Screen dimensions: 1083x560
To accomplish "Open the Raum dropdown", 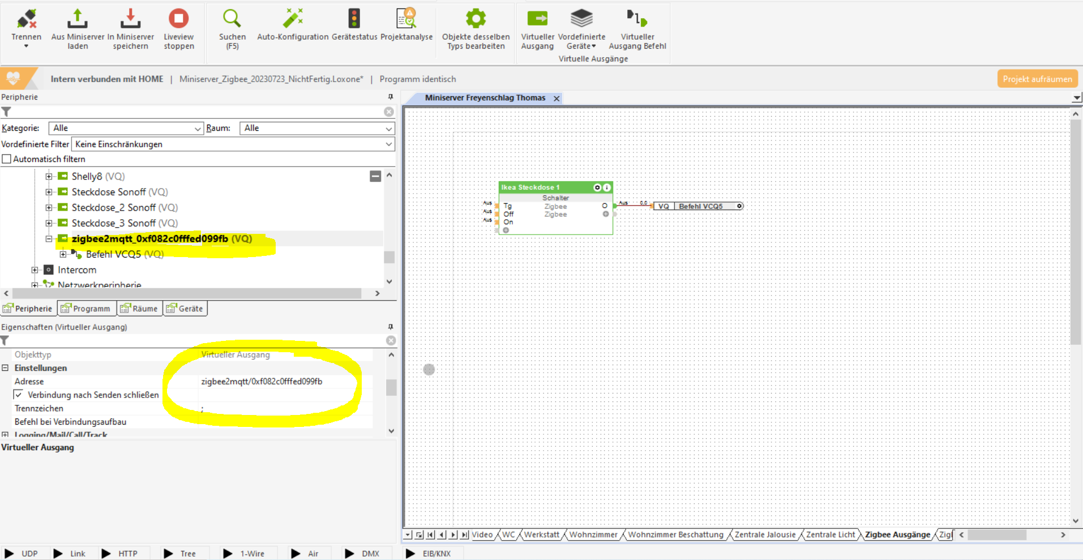I will [x=316, y=129].
